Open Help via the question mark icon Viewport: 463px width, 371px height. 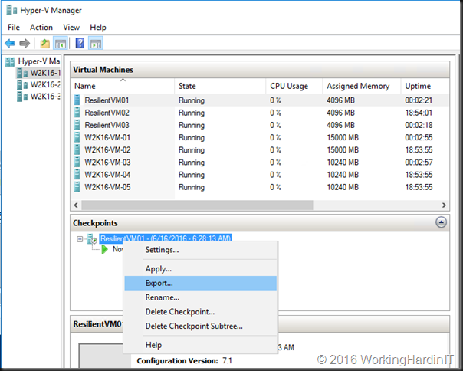pyautogui.click(x=80, y=44)
